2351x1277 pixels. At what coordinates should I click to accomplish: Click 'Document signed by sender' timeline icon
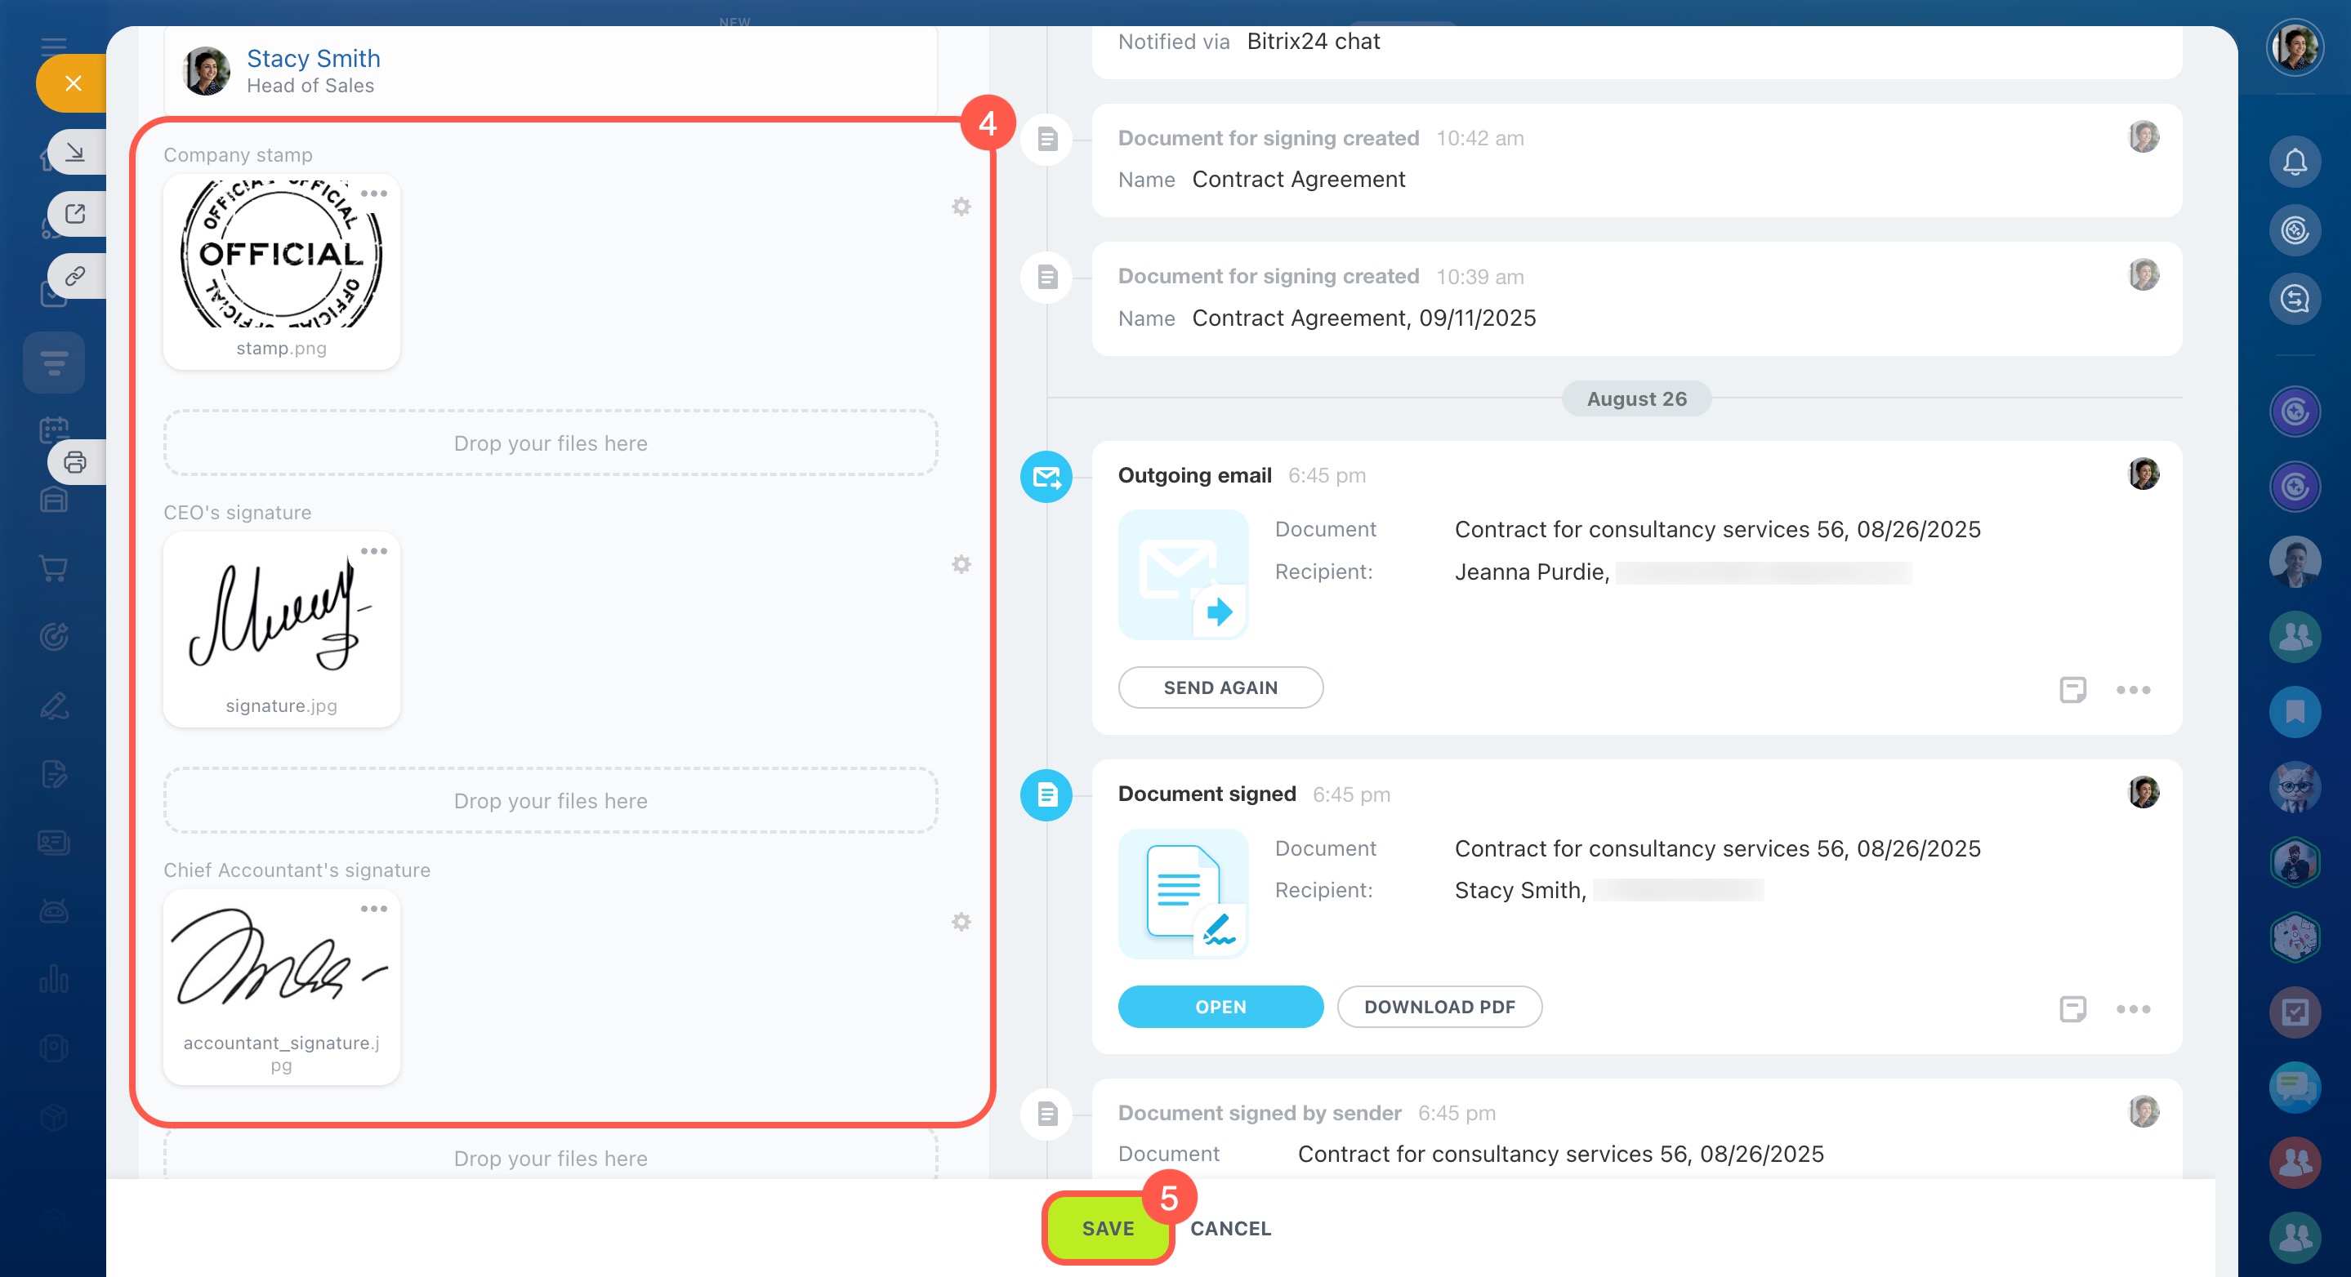point(1046,1114)
